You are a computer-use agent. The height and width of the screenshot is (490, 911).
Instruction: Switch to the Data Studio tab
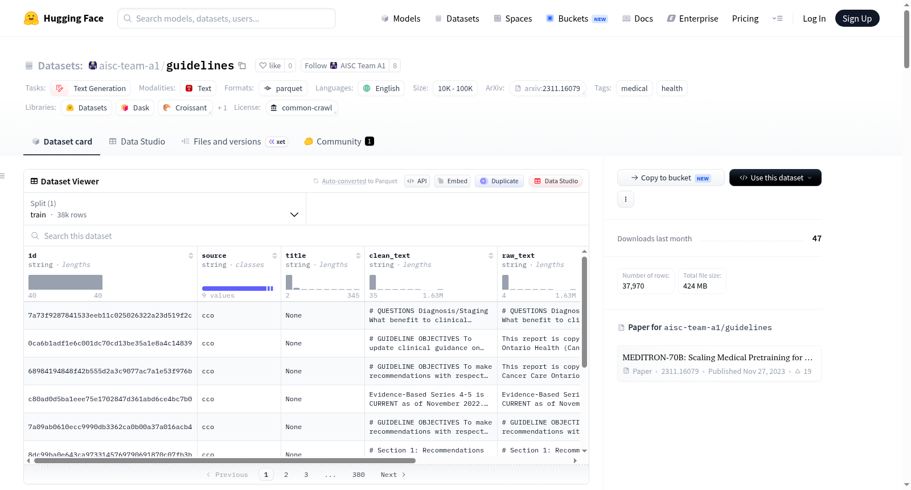pos(137,142)
